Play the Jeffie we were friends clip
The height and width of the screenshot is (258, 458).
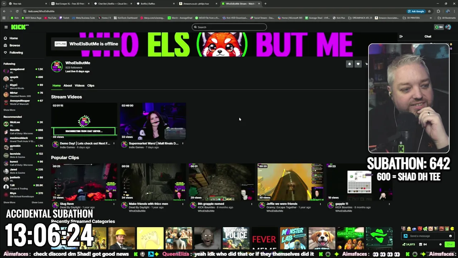pyautogui.click(x=290, y=182)
